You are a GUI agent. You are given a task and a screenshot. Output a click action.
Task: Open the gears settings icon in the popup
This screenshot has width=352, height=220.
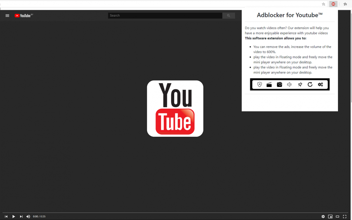320,84
